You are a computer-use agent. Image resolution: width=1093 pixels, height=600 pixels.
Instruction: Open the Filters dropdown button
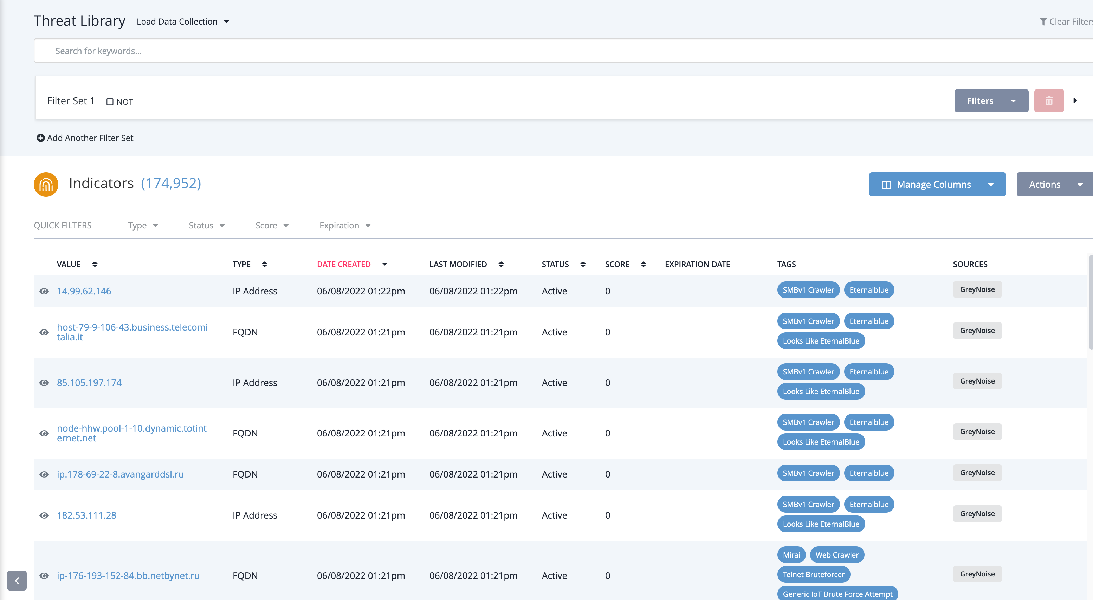tap(991, 101)
